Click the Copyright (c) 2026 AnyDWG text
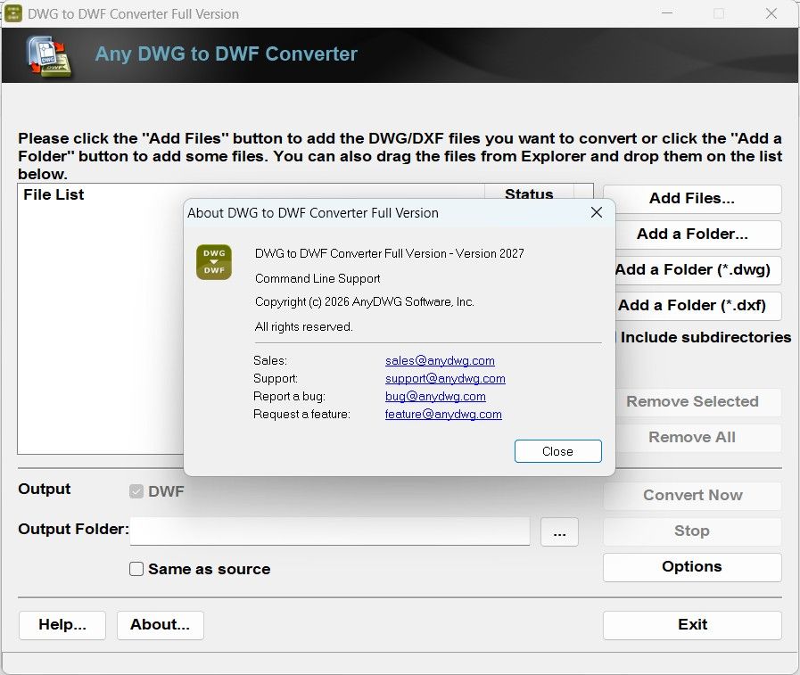Screen dimensions: 800x675 [x=364, y=302]
